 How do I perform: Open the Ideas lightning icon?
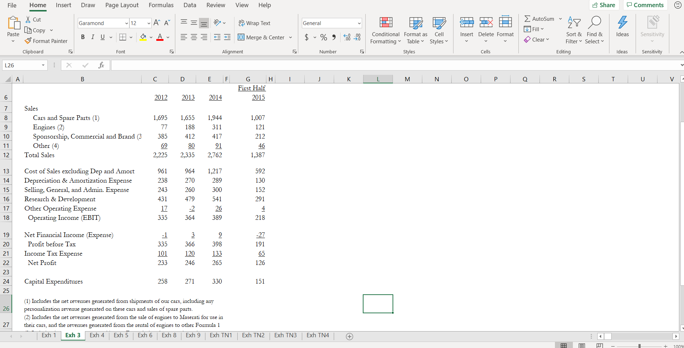tap(622, 23)
